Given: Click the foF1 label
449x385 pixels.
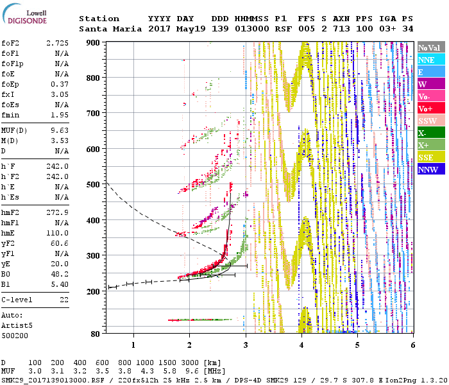Looking at the screenshot, I should 10,53.
